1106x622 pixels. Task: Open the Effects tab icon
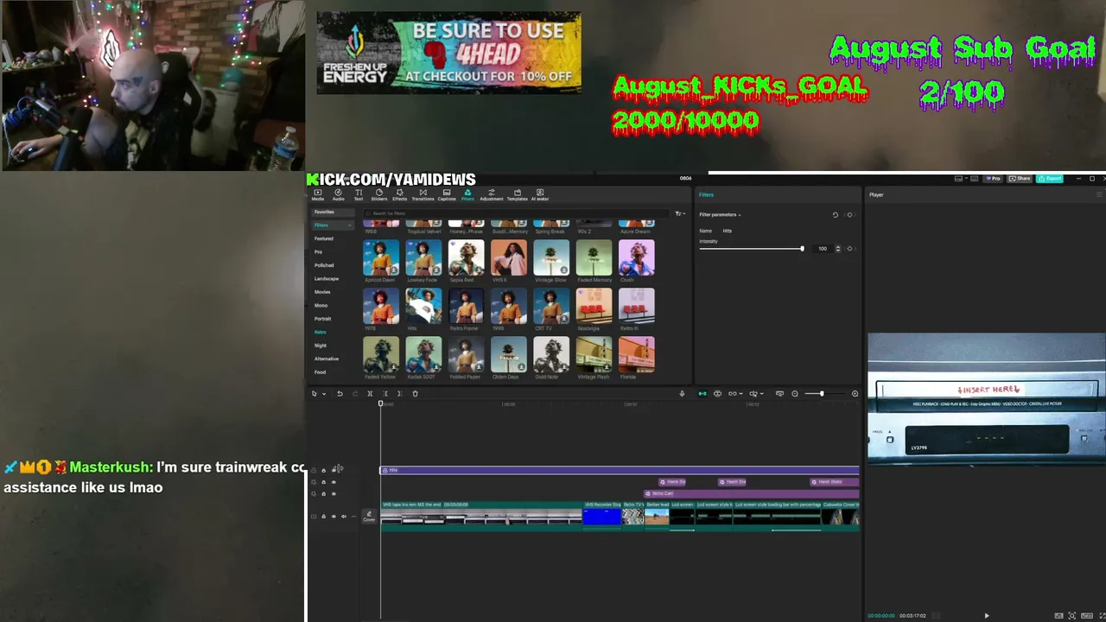pos(399,192)
